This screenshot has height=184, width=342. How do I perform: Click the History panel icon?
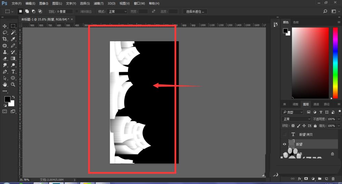[275, 25]
